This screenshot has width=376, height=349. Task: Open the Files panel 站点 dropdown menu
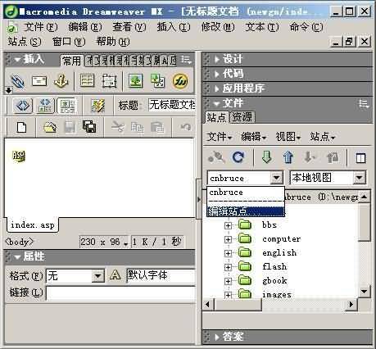point(323,137)
